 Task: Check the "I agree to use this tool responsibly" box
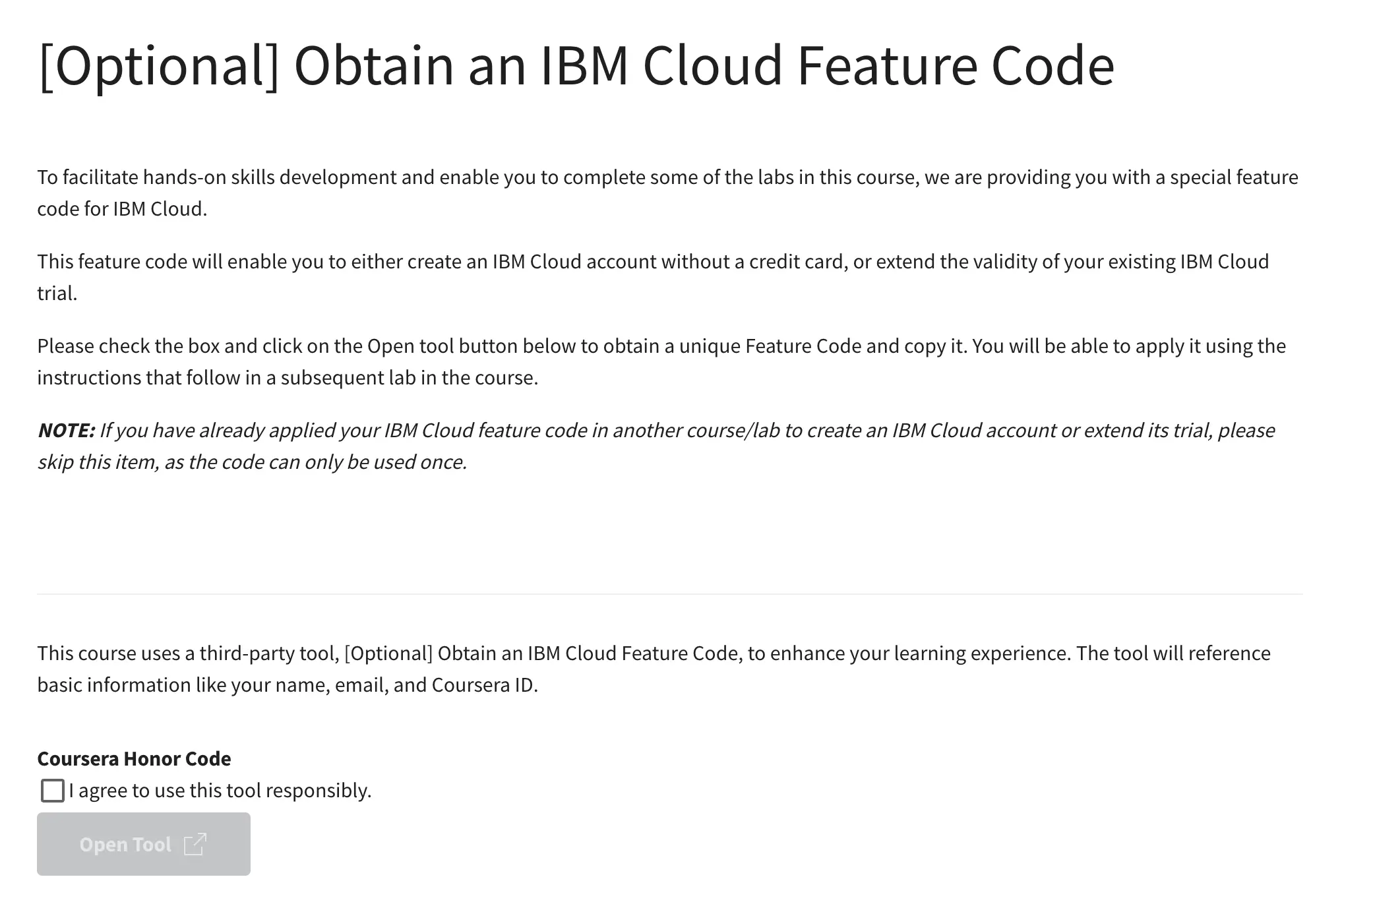tap(53, 790)
